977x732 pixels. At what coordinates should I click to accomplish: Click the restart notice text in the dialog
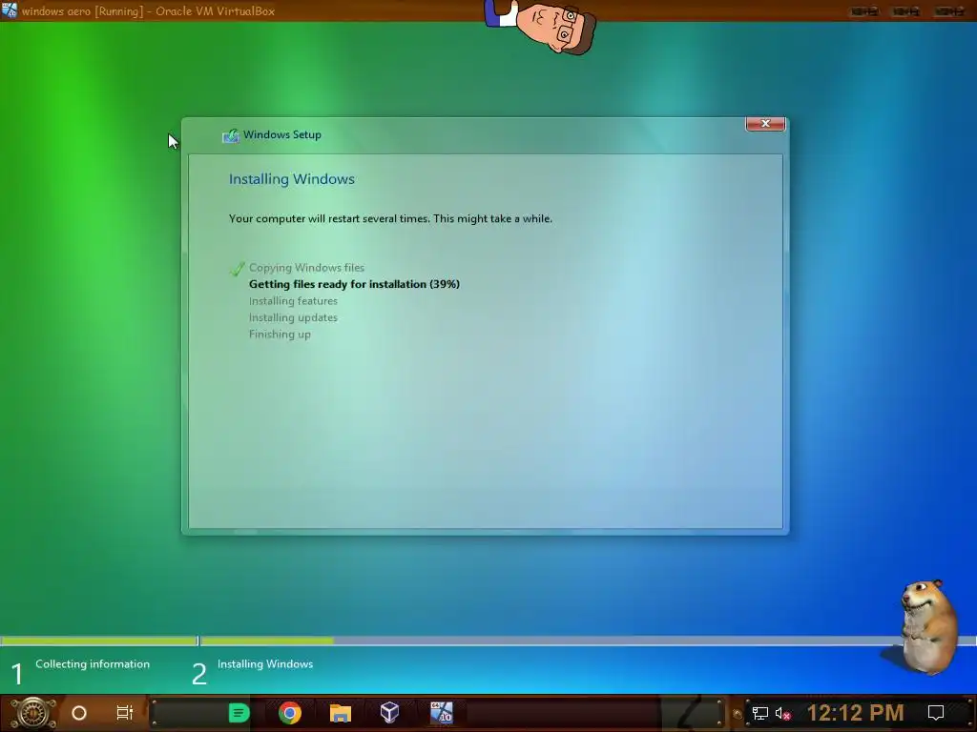[390, 218]
